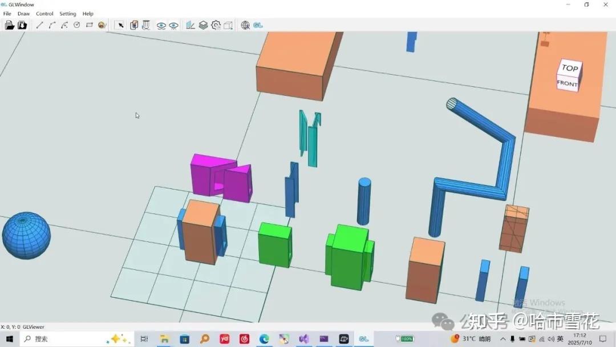Select the straight line drawing tool
The height and width of the screenshot is (347, 616).
39,25
